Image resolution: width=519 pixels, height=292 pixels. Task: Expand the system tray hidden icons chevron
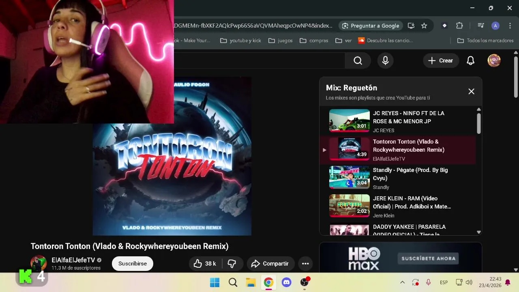click(x=402, y=282)
